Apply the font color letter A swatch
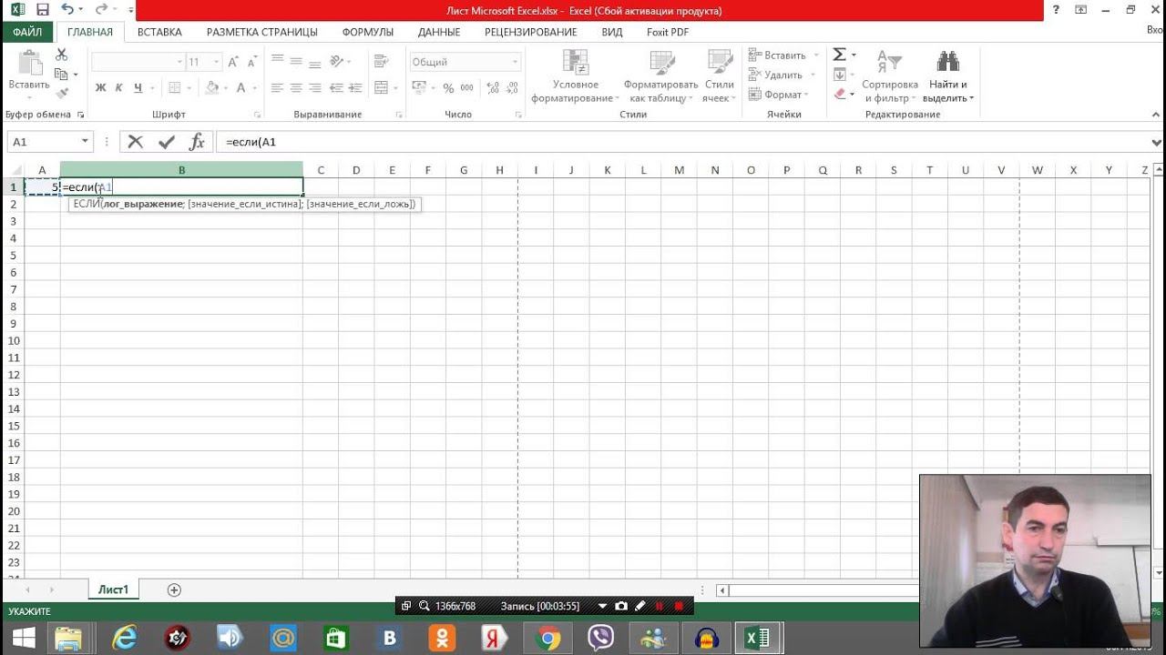Image resolution: width=1166 pixels, height=655 pixels. click(x=240, y=88)
